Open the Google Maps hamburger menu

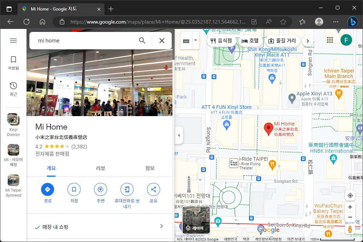pos(13,41)
